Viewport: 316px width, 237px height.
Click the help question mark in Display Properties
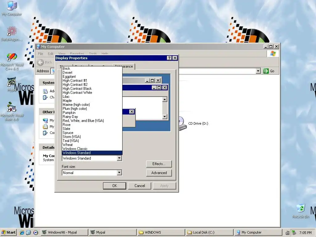click(169, 58)
